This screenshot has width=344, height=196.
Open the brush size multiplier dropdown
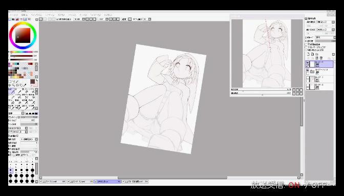(x=18, y=117)
